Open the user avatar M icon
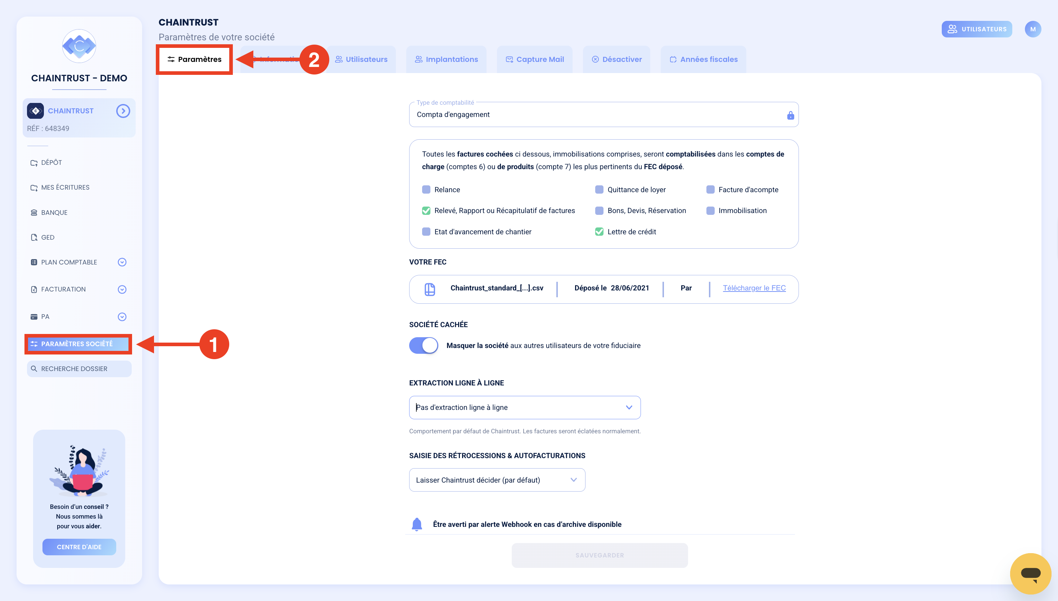The image size is (1058, 601). pyautogui.click(x=1032, y=29)
